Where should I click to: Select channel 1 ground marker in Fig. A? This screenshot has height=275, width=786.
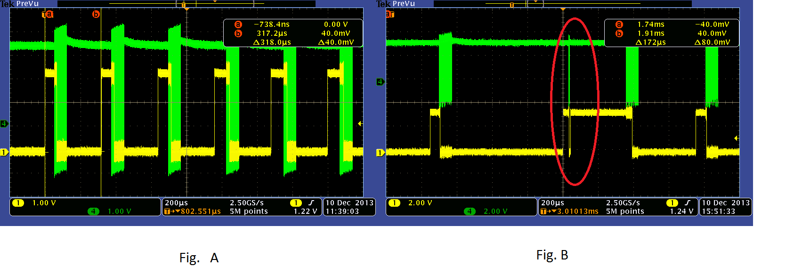[4, 152]
